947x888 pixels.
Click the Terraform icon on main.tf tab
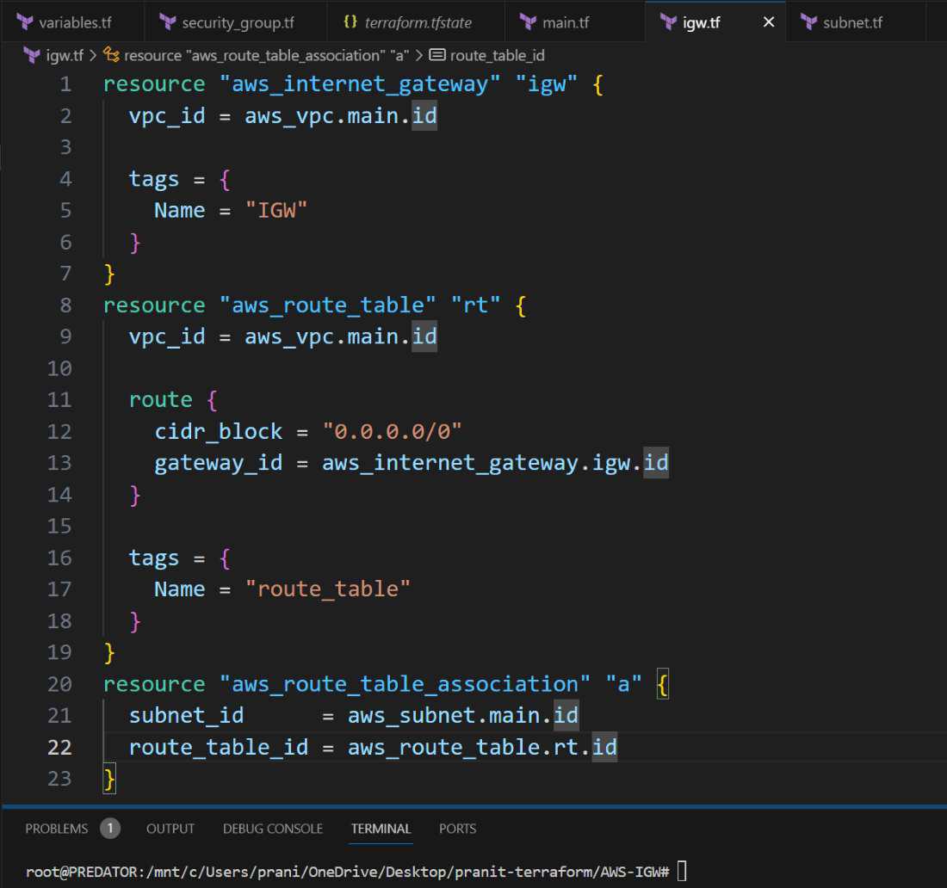(x=527, y=22)
